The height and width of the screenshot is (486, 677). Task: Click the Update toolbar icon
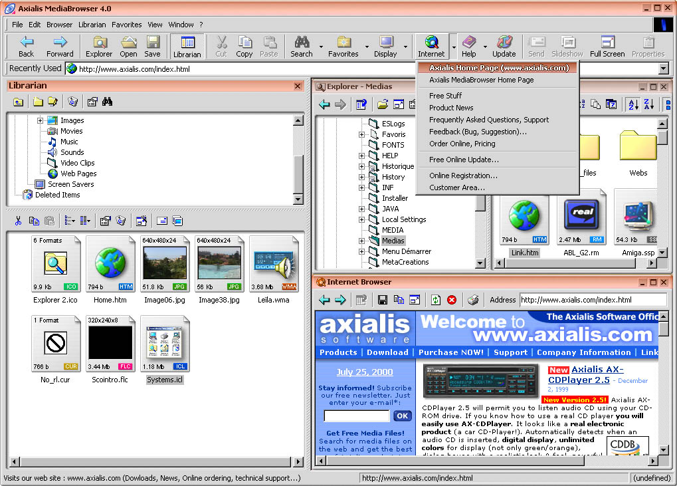504,47
